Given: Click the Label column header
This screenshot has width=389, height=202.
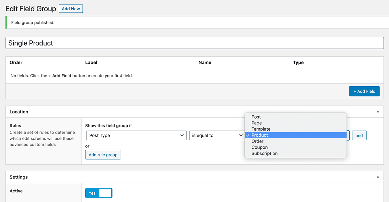Looking at the screenshot, I should point(91,62).
